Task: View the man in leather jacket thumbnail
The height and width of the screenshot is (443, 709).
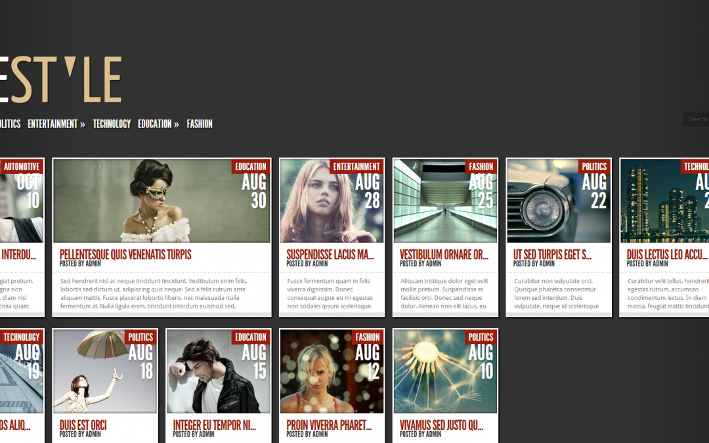Action: point(219,371)
